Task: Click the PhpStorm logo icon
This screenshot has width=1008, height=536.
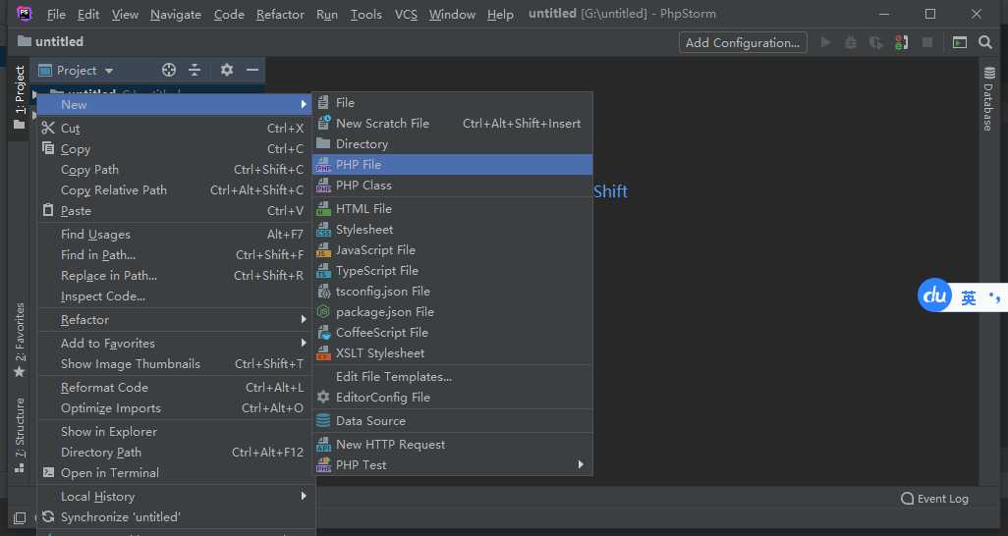Action: pyautogui.click(x=24, y=13)
